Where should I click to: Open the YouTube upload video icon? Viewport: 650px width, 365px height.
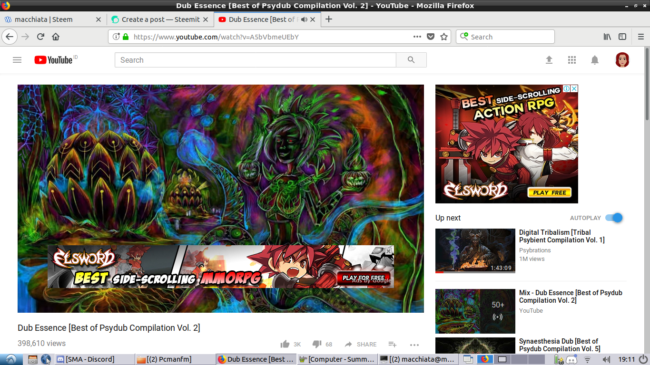(x=549, y=60)
